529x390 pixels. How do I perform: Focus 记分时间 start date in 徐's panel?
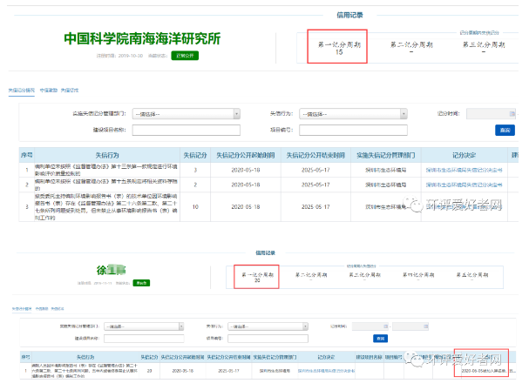[370, 326]
